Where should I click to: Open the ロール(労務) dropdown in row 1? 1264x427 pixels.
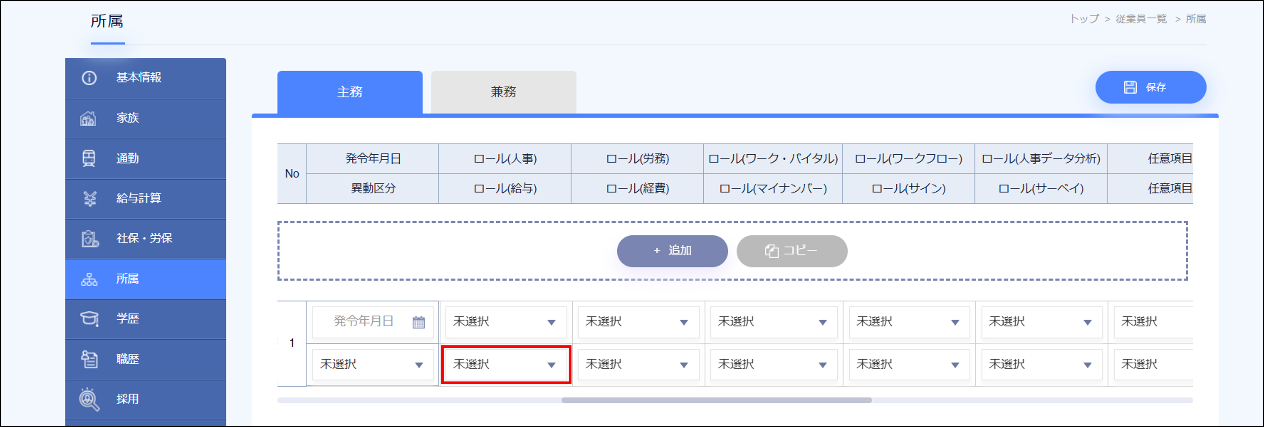tap(638, 322)
